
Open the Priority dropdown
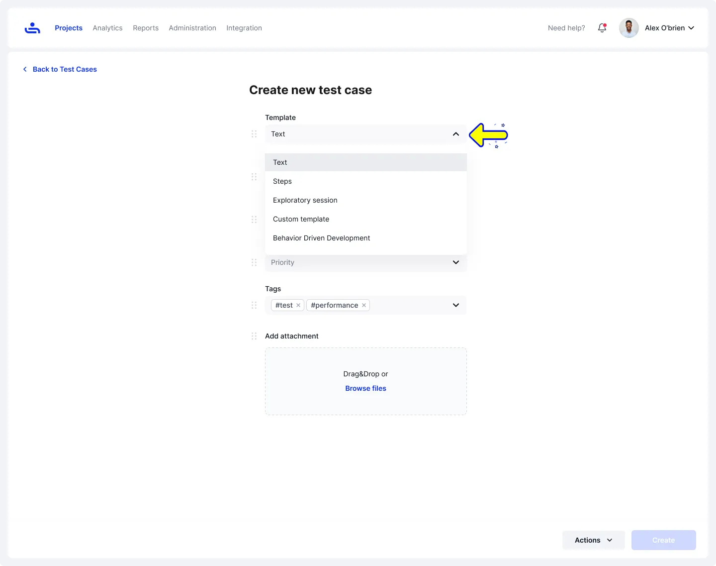(365, 262)
